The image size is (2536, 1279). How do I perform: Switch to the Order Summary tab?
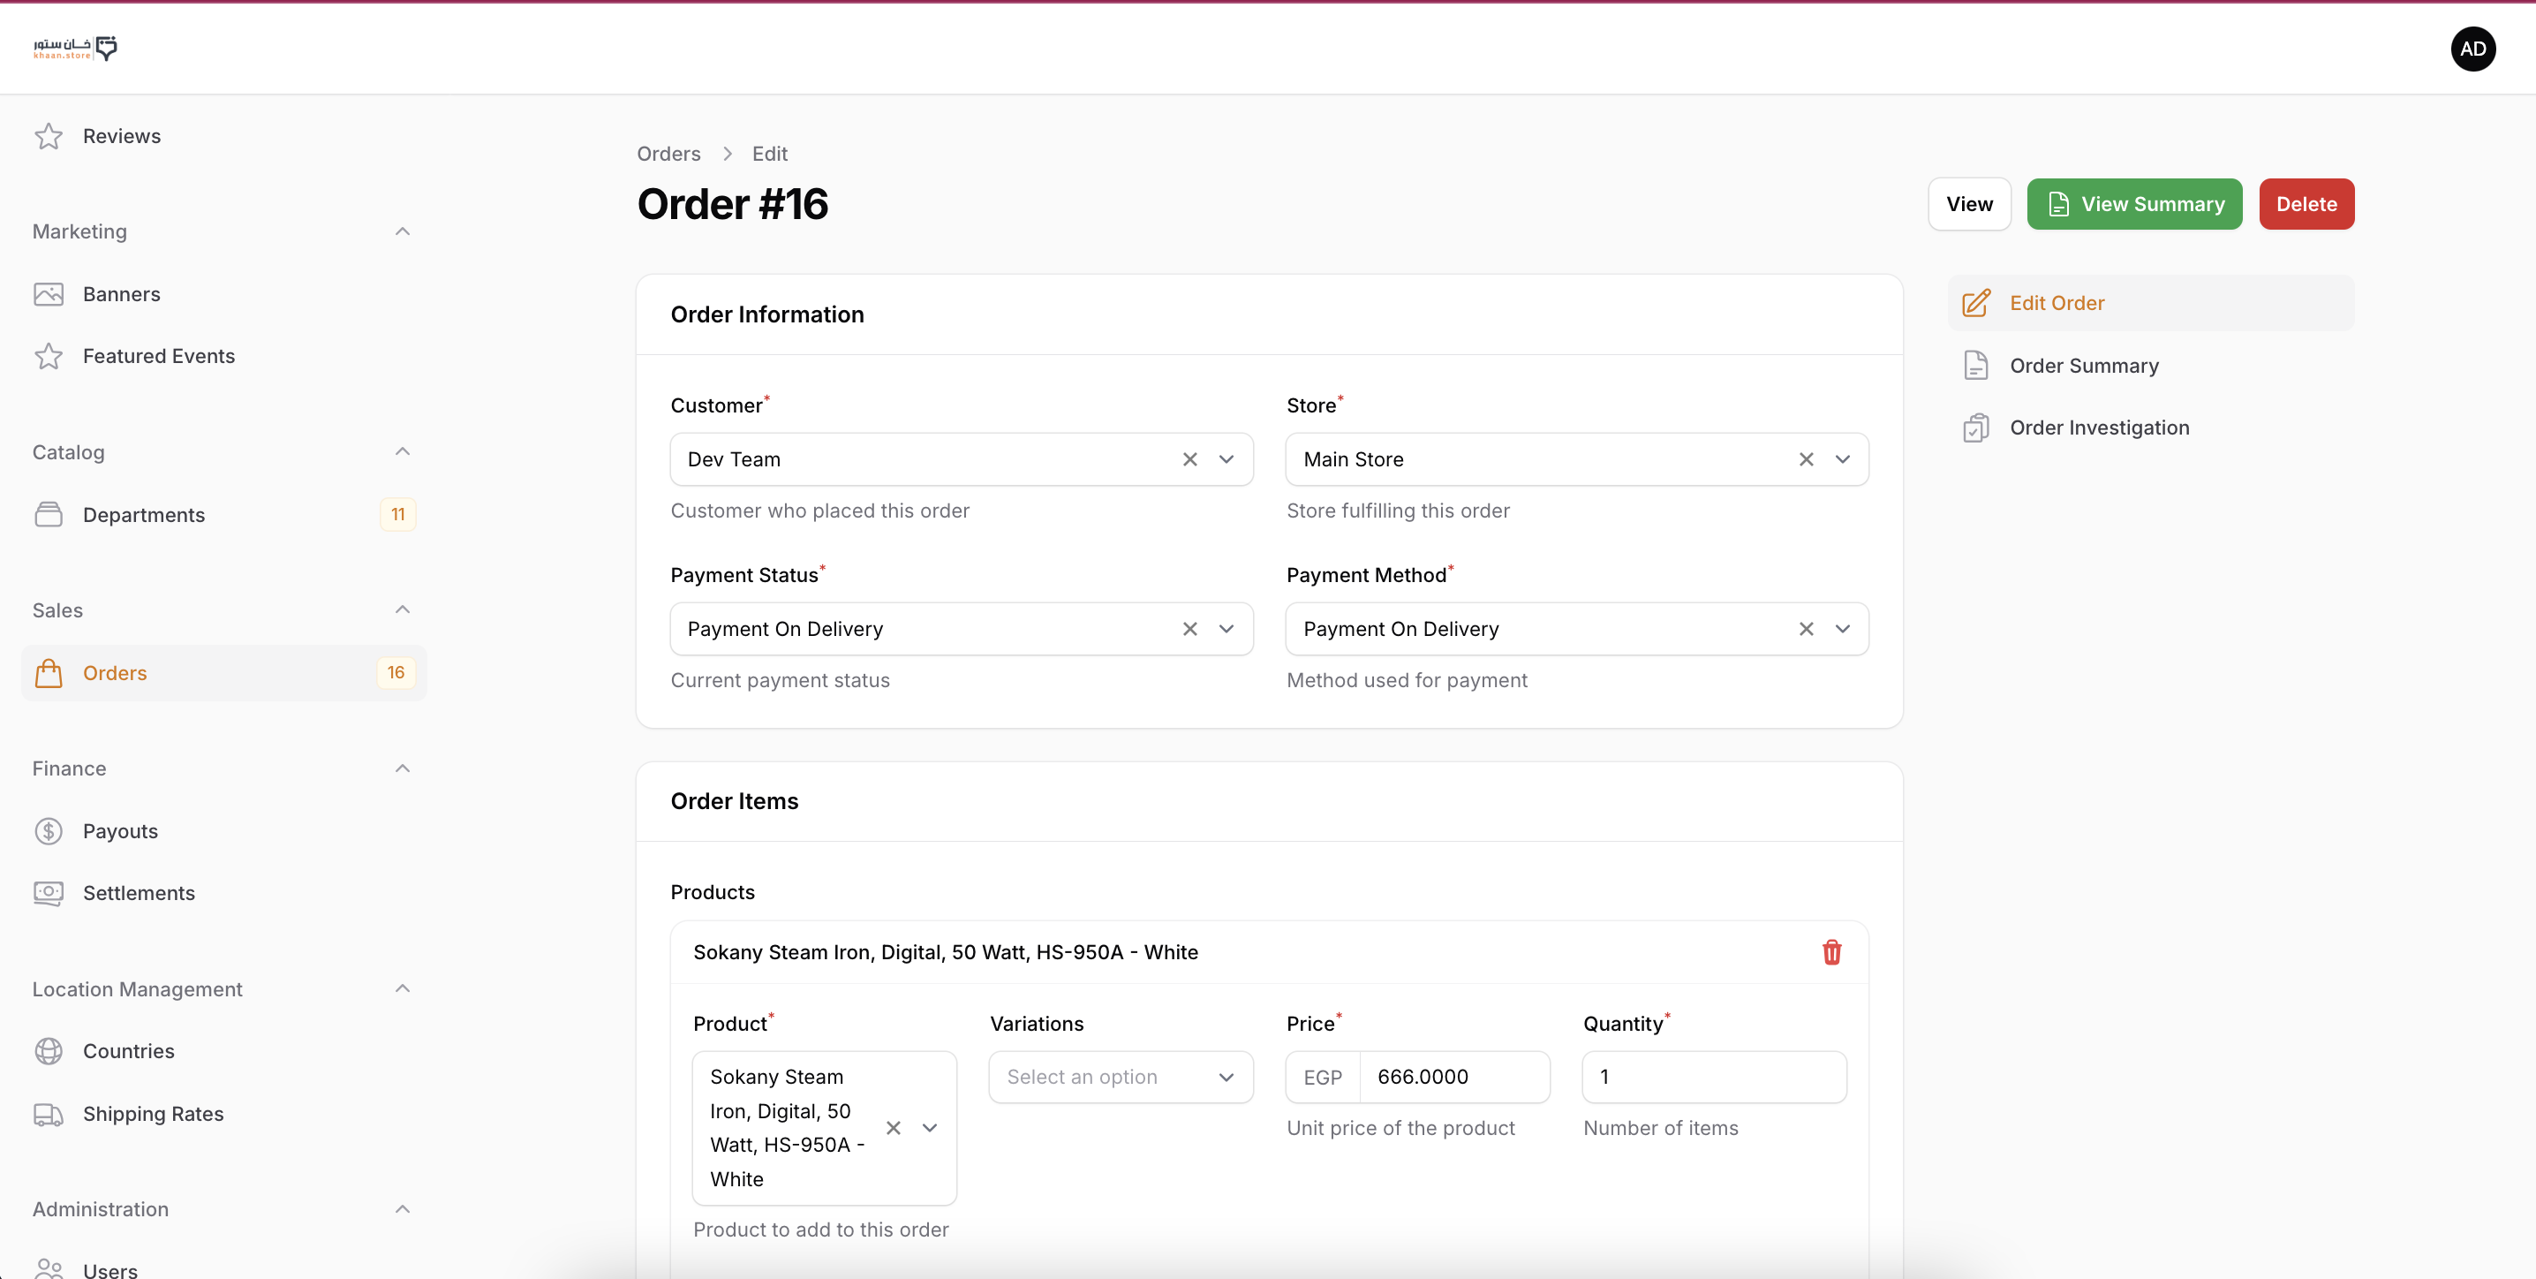2083,367
